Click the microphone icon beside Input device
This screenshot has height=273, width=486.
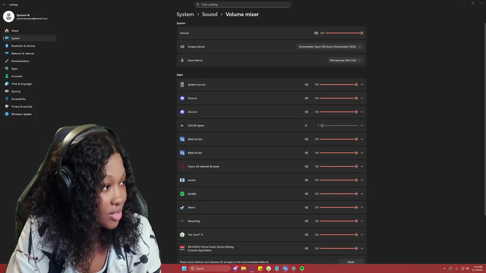click(x=182, y=60)
